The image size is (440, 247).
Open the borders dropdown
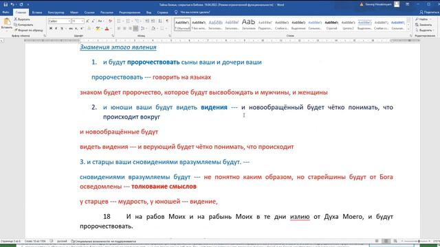166,29
